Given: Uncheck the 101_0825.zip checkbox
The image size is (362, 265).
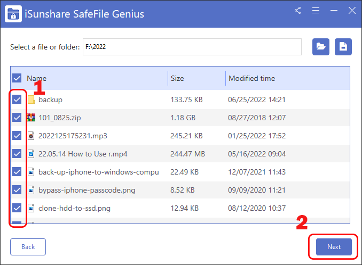Looking at the screenshot, I should [17, 118].
